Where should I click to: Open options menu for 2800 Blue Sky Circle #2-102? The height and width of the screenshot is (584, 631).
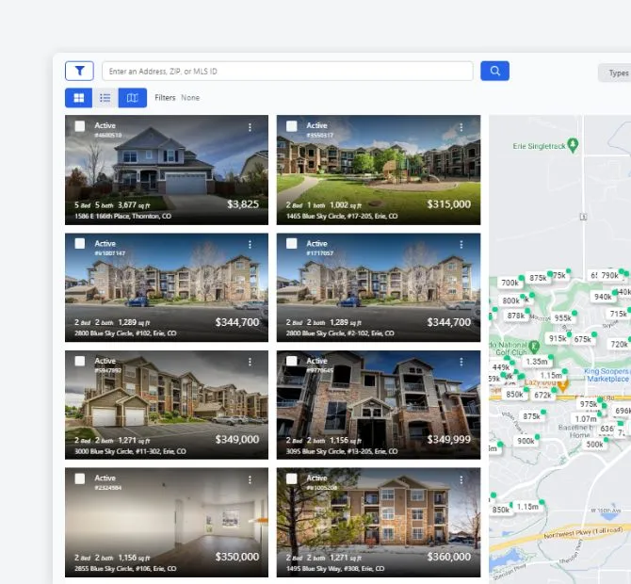(461, 244)
